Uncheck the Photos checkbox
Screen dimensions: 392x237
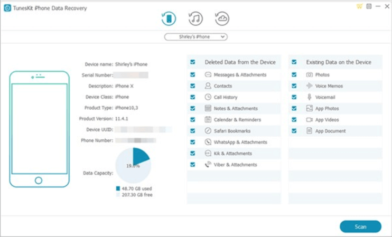pyautogui.click(x=294, y=75)
